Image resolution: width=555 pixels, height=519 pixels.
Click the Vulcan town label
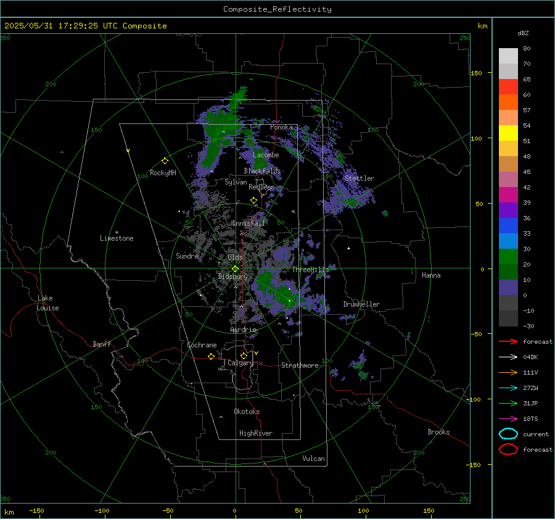coord(313,459)
